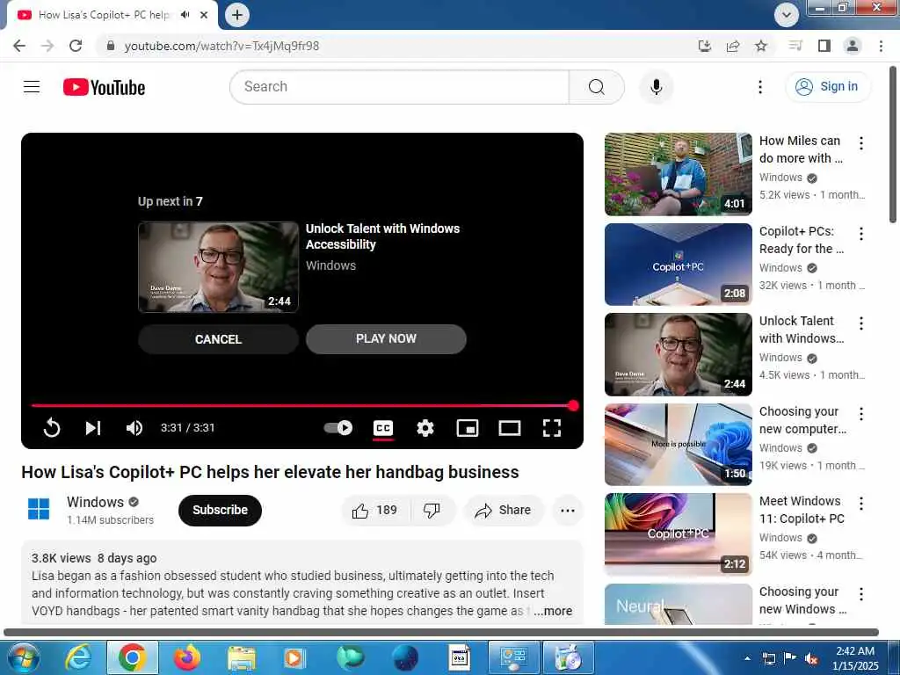Bookmark this page star icon
This screenshot has width=900, height=675.
[761, 46]
